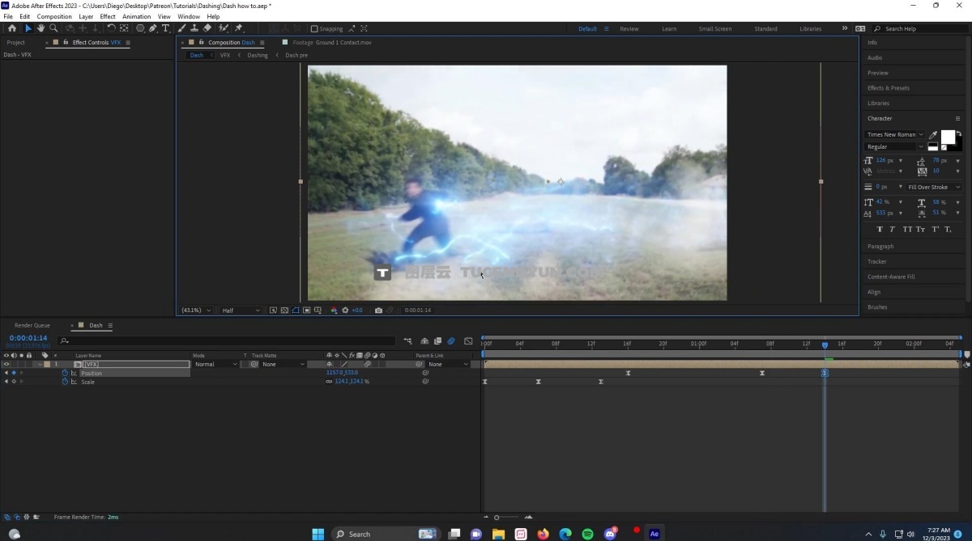Toggle the Position property stopwatch
The height and width of the screenshot is (541, 972).
click(65, 373)
